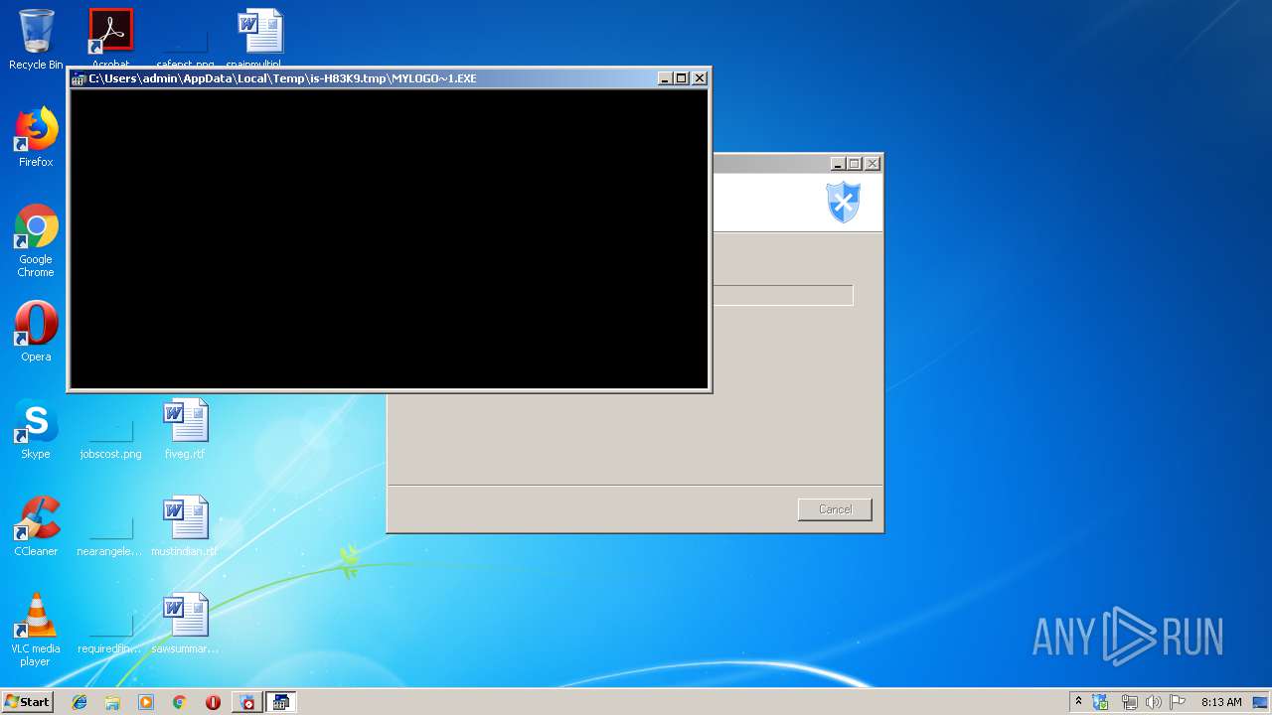Open the Opera desktop shortcut
The height and width of the screenshot is (715, 1272).
pyautogui.click(x=36, y=332)
